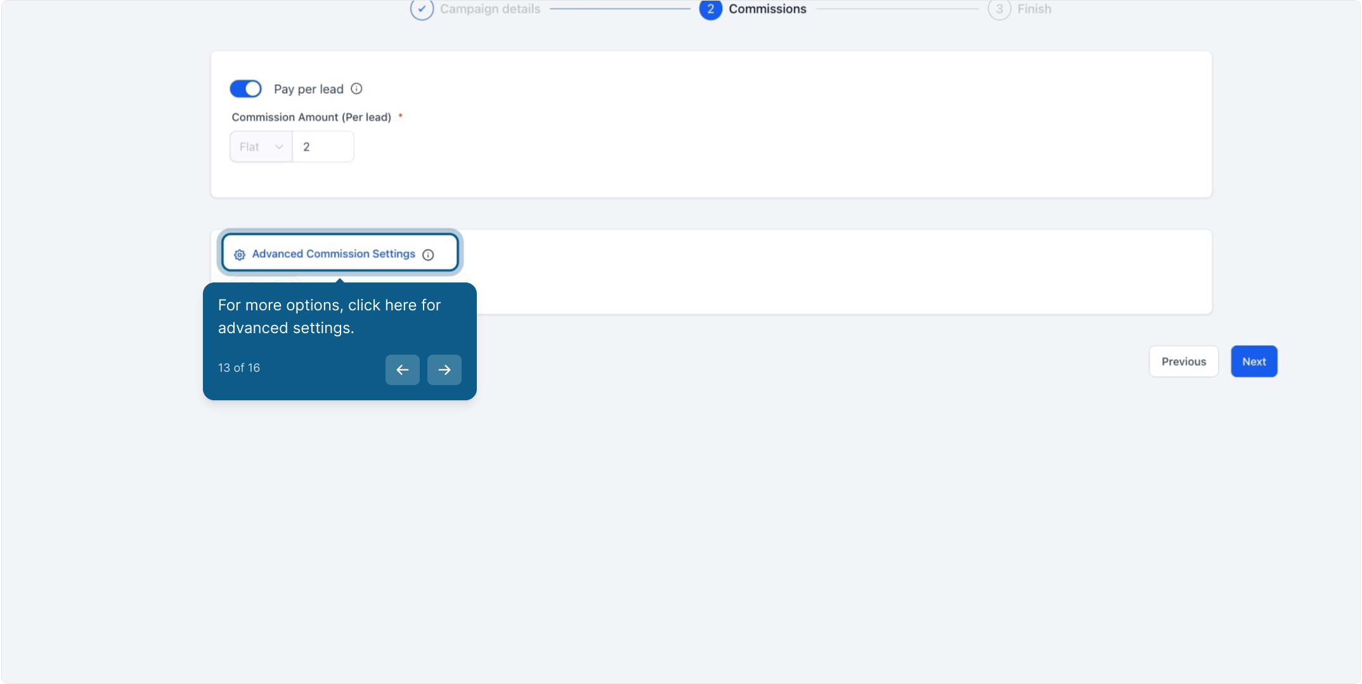
Task: Open Advanced Commission Settings
Action: click(340, 253)
